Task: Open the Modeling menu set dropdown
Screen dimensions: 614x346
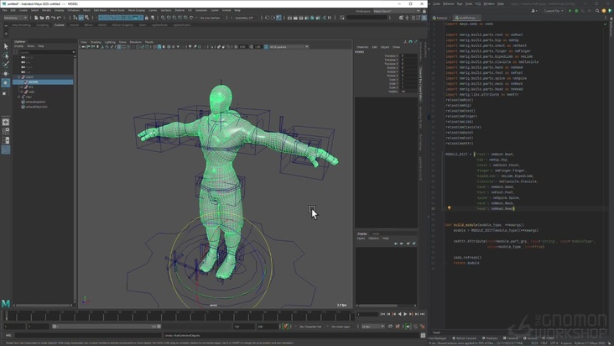Action: click(x=17, y=18)
